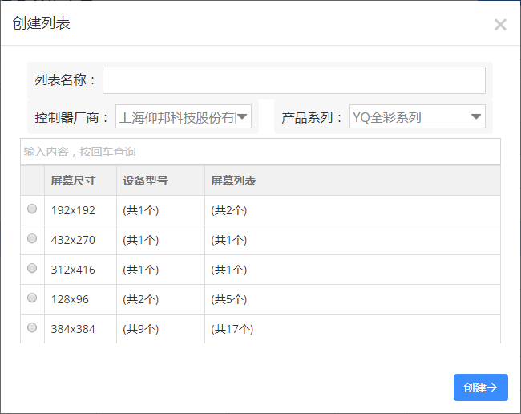The width and height of the screenshot is (521, 414).
Task: Click the 屏幕列表 column header
Action: coord(233,181)
